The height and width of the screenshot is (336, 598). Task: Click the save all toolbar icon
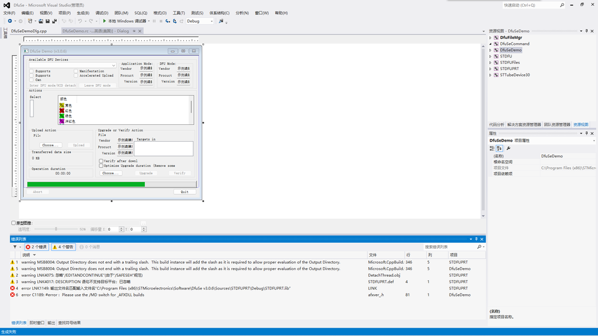point(54,21)
